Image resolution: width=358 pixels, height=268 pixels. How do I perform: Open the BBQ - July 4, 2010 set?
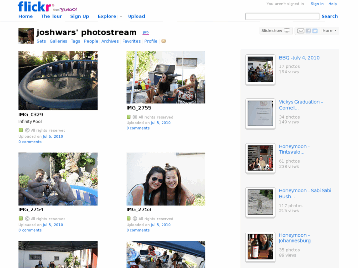[x=299, y=58]
